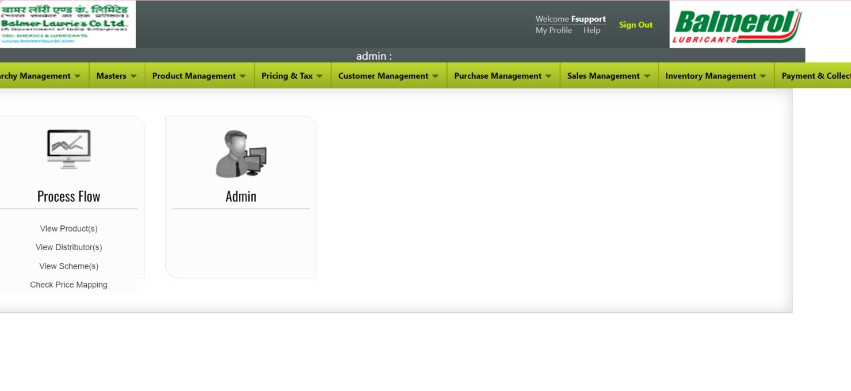This screenshot has height=391, width=851.
Task: Expand the Product Management dropdown arrow
Action: (242, 76)
